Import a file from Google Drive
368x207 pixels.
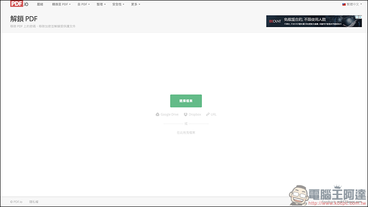coord(167,115)
